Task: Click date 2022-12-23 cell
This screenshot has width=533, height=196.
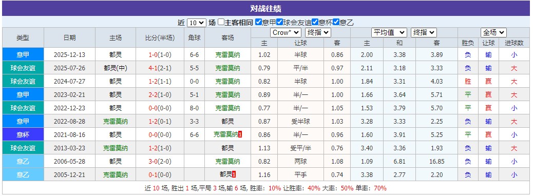Action: coord(70,108)
